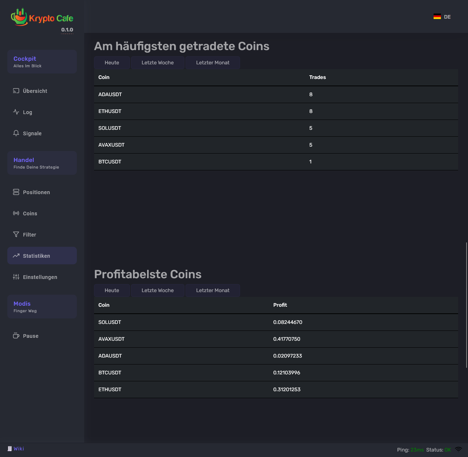Click the Krypto Cafe logo icon
Image resolution: width=468 pixels, height=457 pixels.
point(19,17)
